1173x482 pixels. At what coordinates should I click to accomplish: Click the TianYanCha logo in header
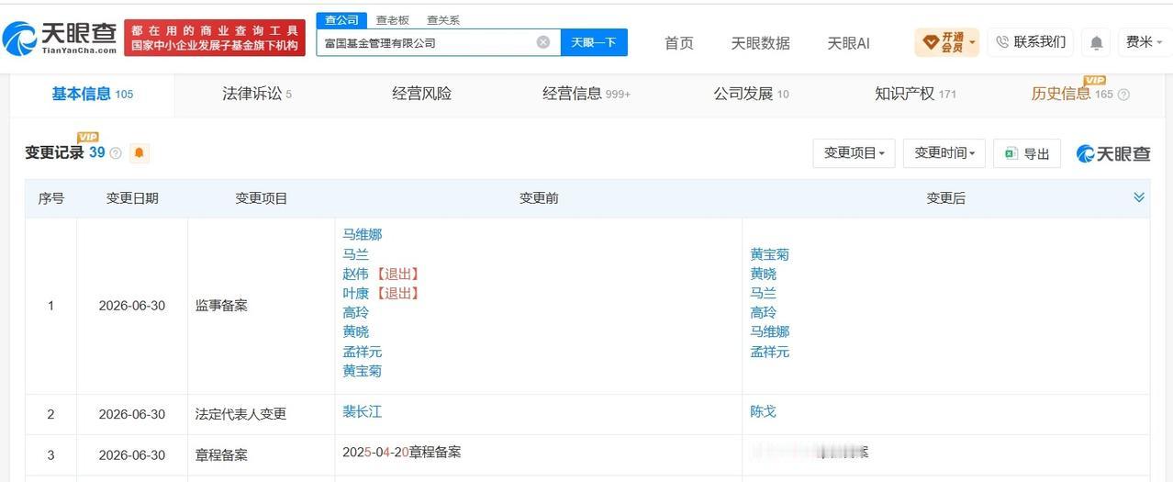pyautogui.click(x=60, y=39)
